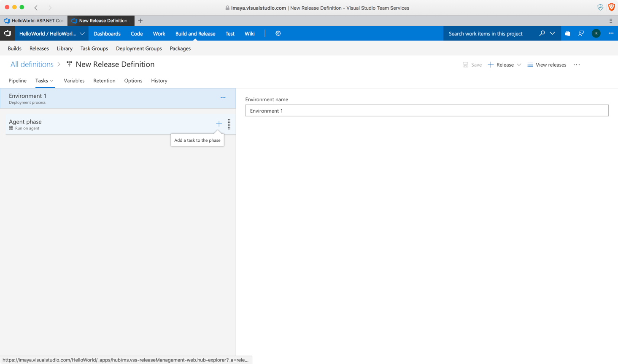Open Environment 1 ellipsis menu
The image size is (618, 364).
(223, 98)
